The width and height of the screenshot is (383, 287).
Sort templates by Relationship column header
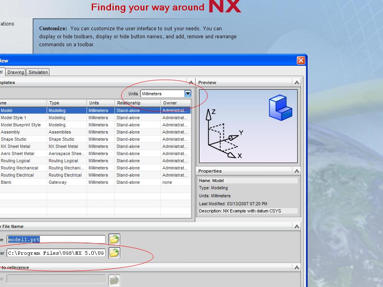138,103
